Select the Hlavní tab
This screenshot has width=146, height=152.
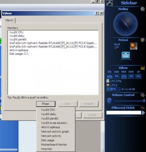(9, 20)
